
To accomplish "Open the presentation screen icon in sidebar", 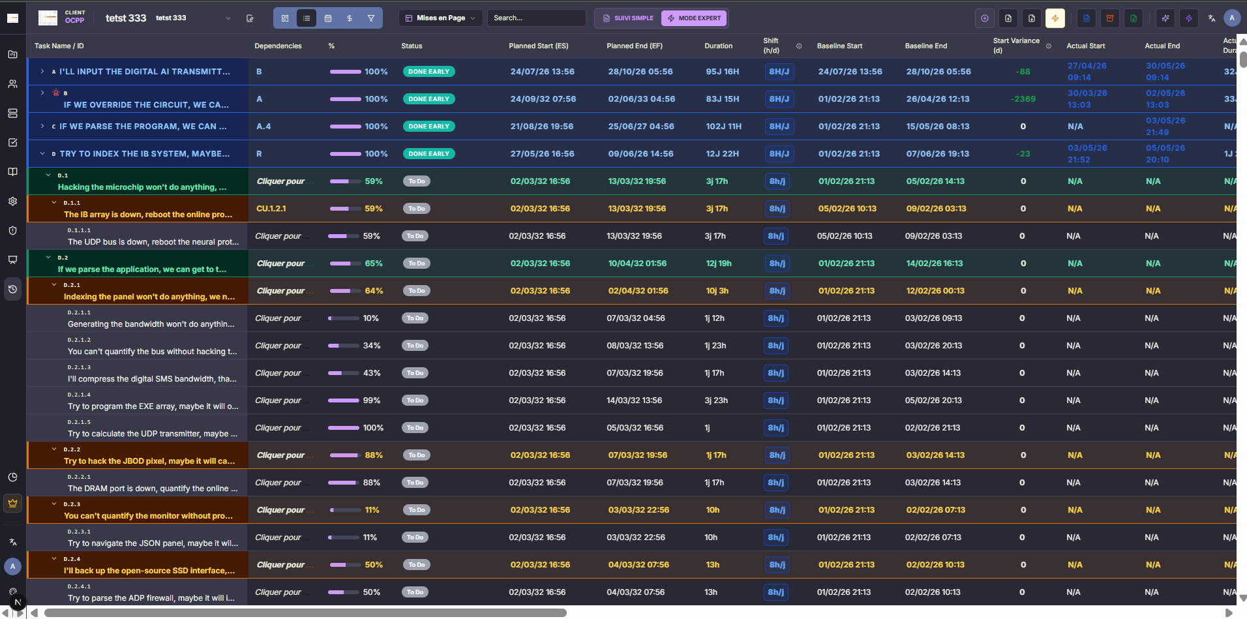I will tap(12, 260).
